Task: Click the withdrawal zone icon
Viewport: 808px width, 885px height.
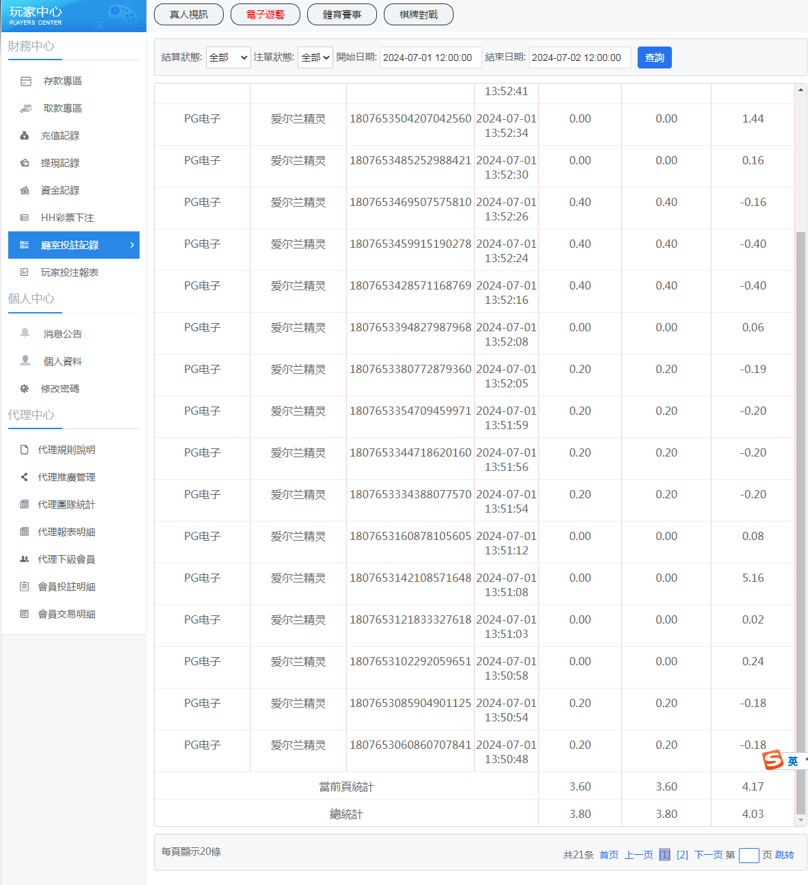Action: (26, 109)
